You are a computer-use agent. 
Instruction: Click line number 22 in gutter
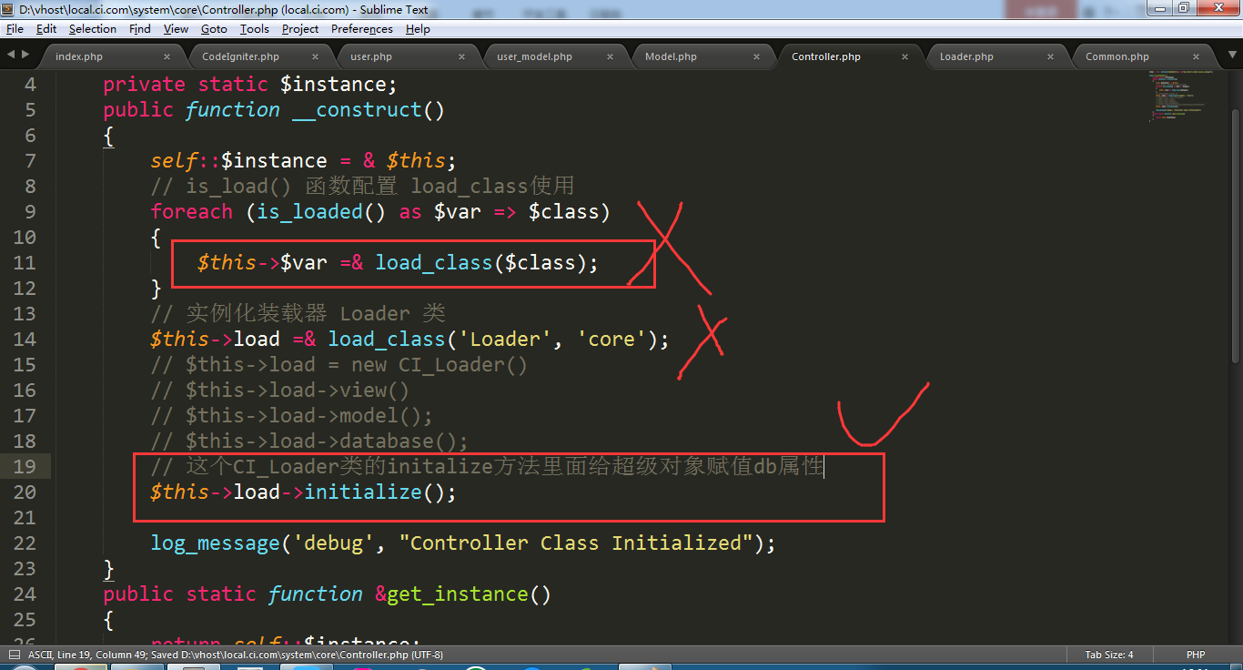click(x=25, y=543)
